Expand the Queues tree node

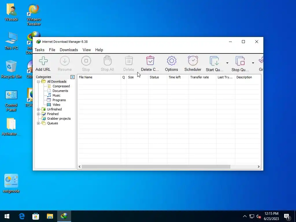click(x=38, y=123)
